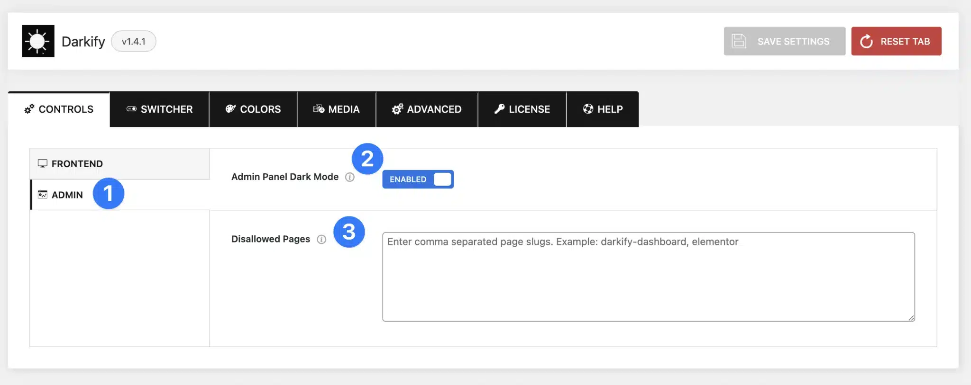
Task: Select the Admin section in sidebar
Action: pos(66,195)
